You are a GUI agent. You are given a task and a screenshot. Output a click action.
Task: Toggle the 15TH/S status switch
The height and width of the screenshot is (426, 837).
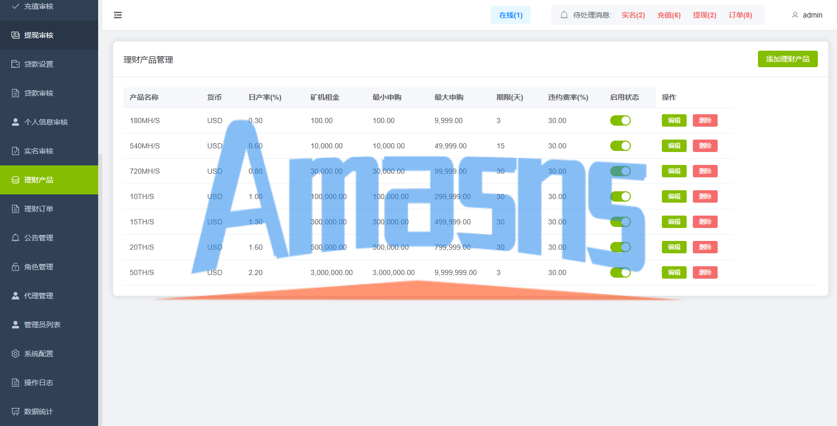click(621, 222)
